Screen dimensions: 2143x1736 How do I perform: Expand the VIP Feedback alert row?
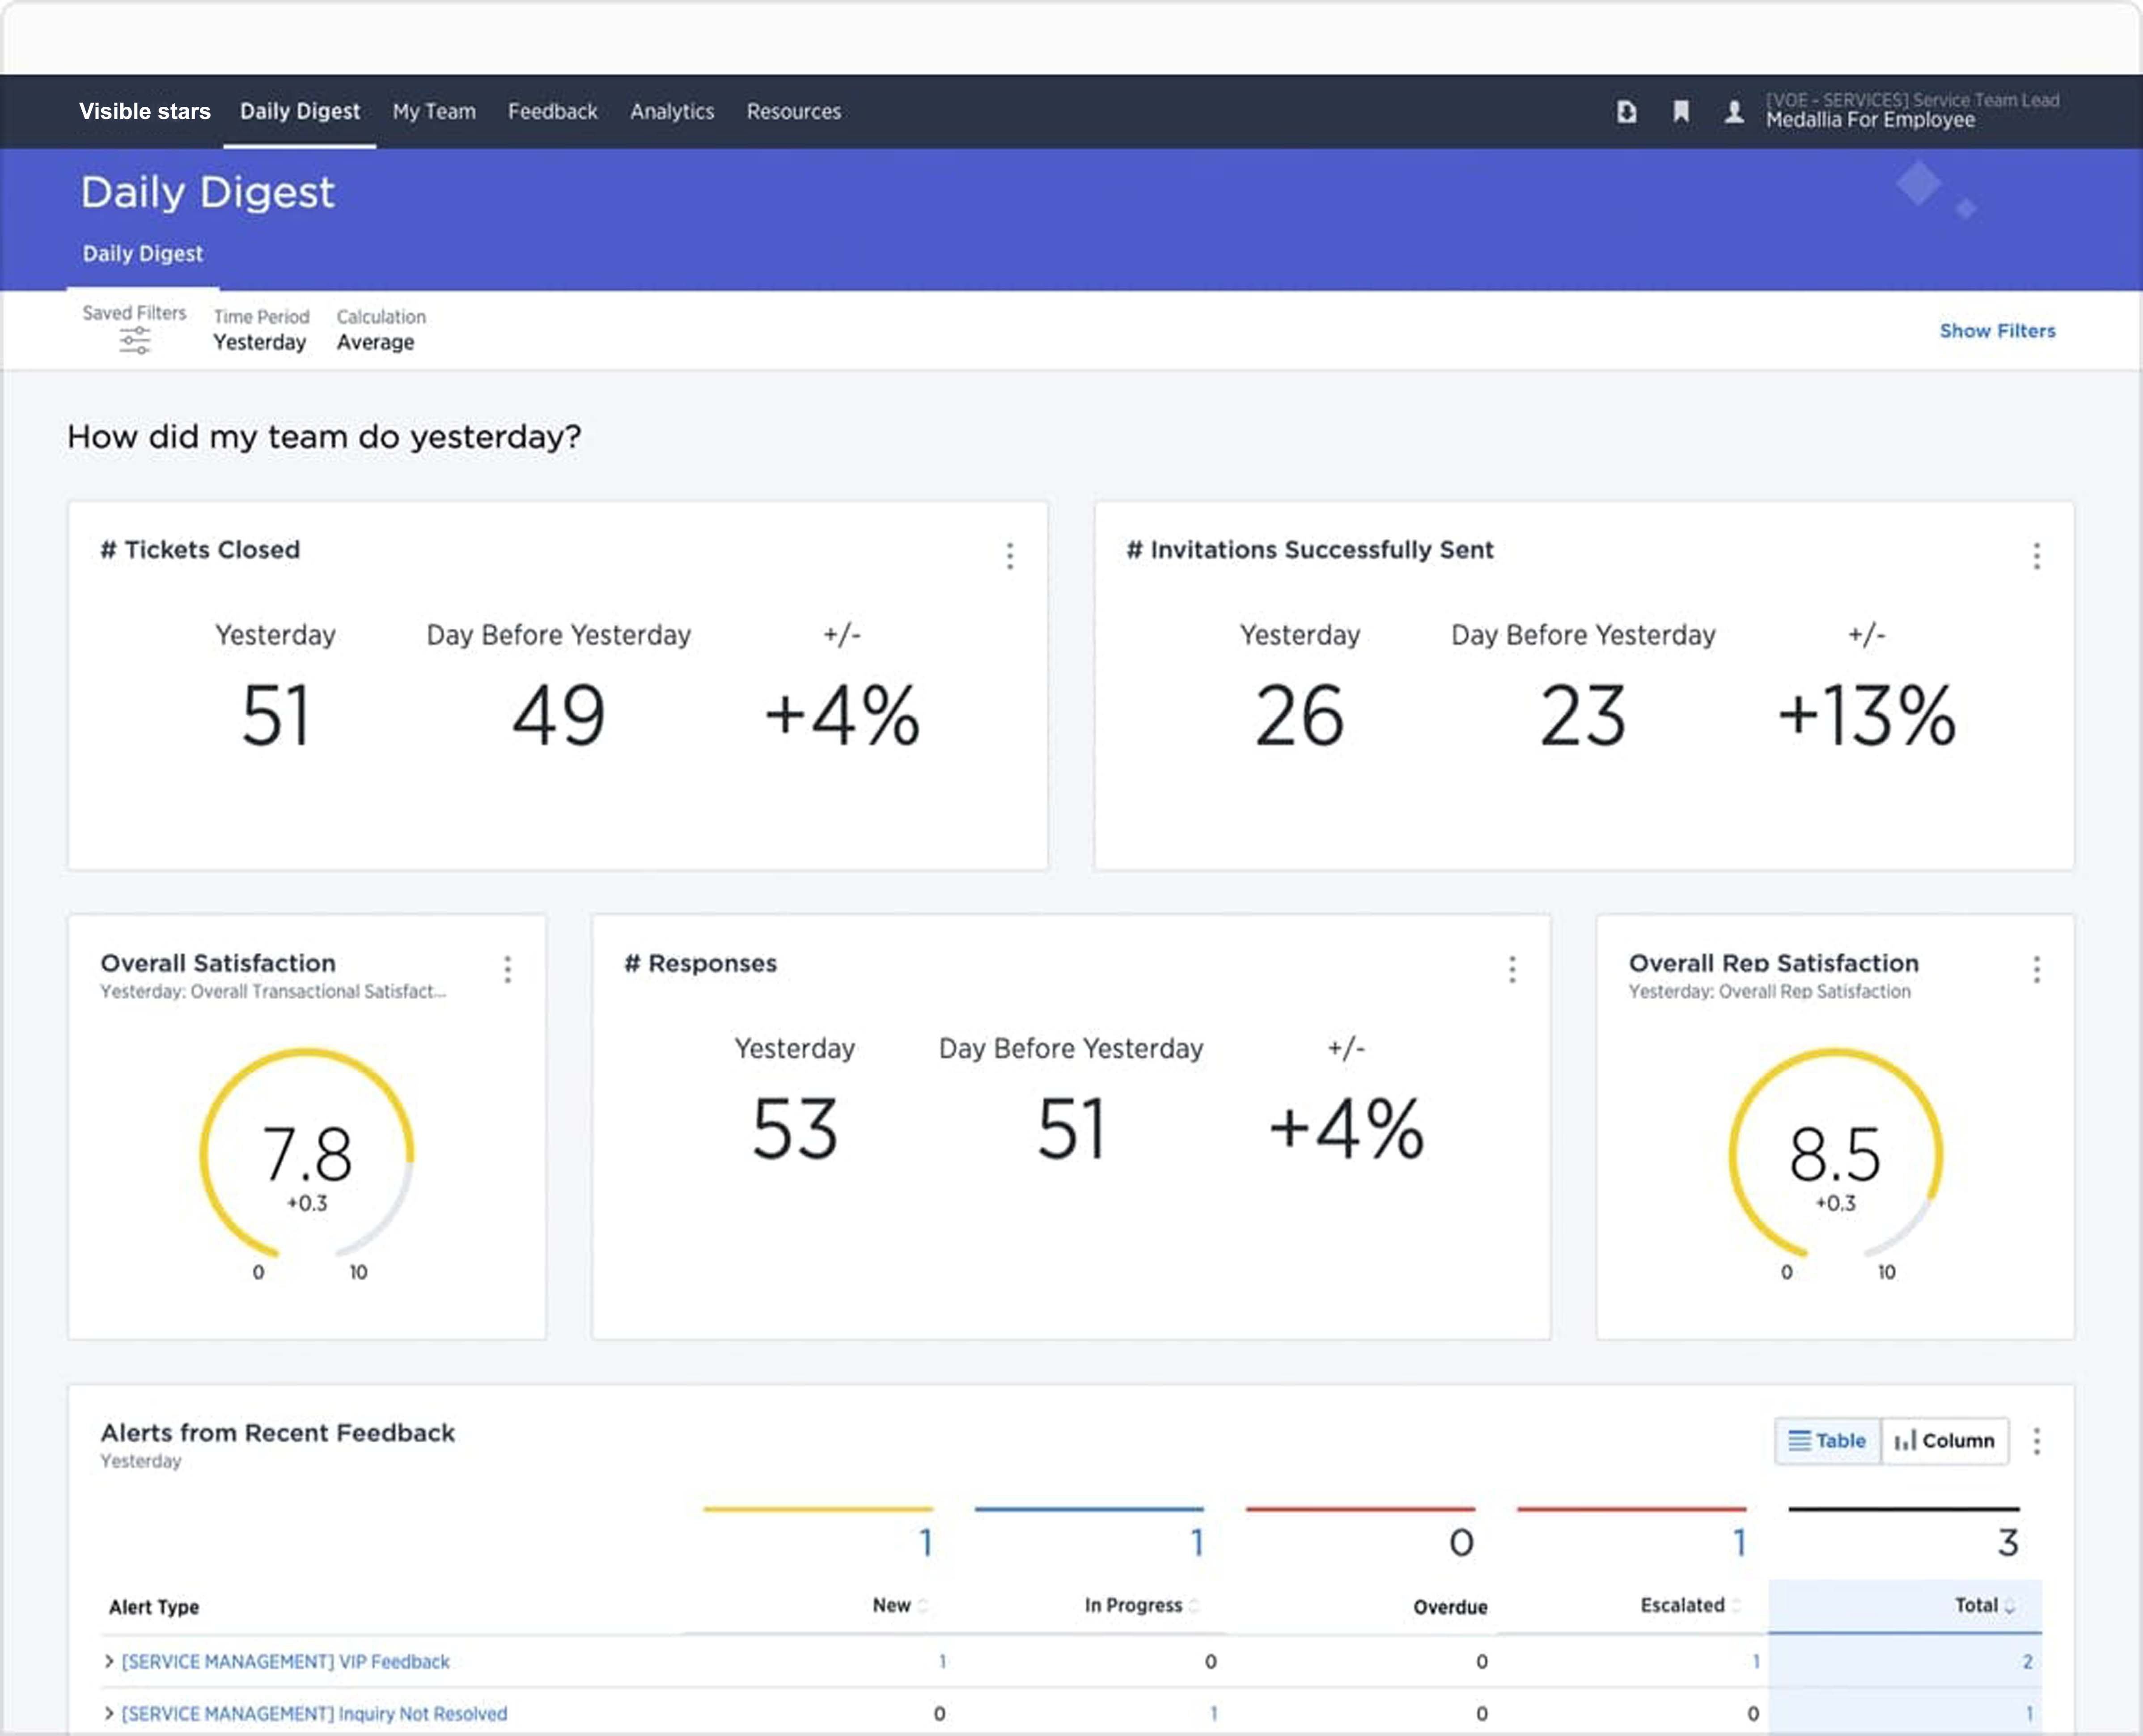(x=109, y=1661)
